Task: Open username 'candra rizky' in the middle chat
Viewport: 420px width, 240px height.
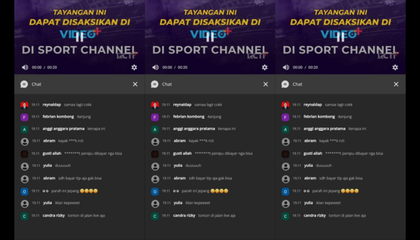Action: (184, 215)
